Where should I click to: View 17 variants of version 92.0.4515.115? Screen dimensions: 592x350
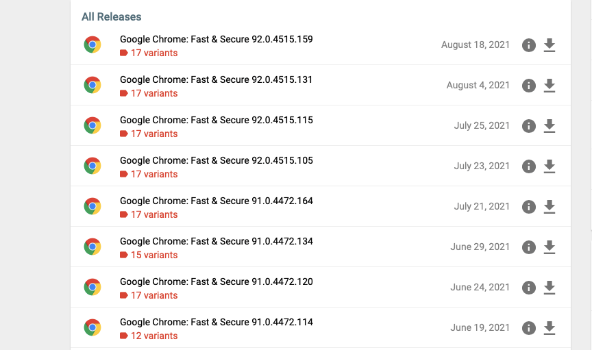(x=149, y=134)
